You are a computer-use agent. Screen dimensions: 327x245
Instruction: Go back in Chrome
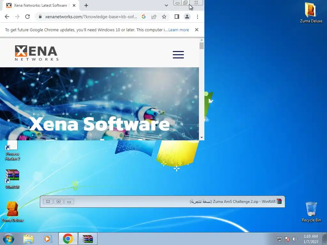coord(7,17)
